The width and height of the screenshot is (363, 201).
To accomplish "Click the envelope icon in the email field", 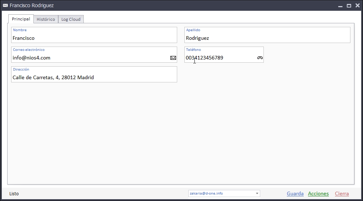I will pos(173,58).
